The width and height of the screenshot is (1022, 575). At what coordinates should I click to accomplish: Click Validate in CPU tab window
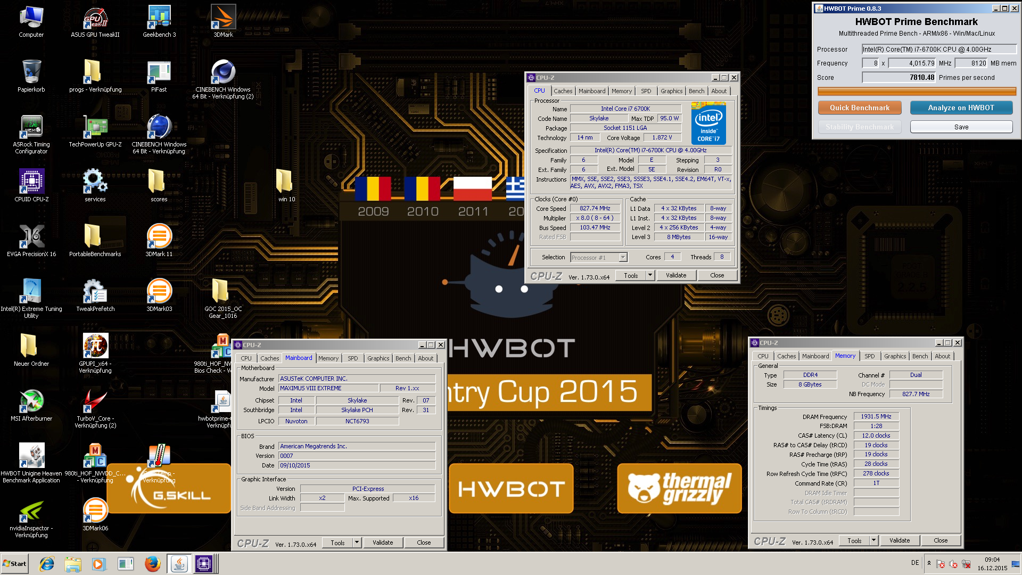[x=675, y=275]
